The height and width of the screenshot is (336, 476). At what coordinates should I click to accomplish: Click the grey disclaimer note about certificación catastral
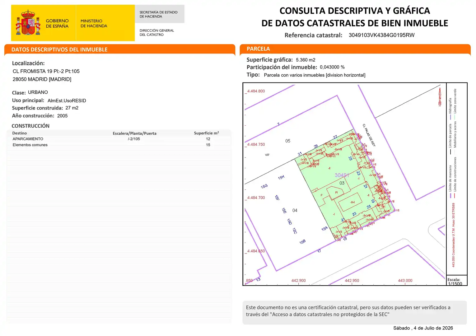coord(355,312)
